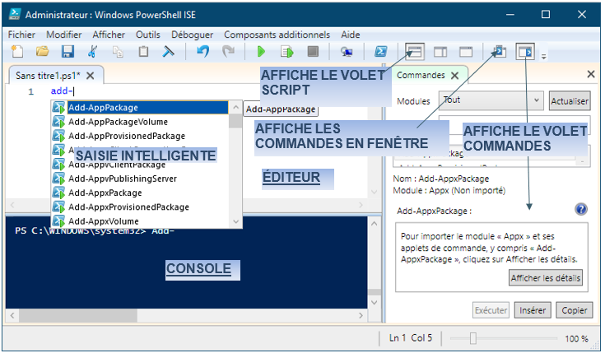
Task: Click console pane scroll-down arrow
Action: pyautogui.click(x=374, y=303)
